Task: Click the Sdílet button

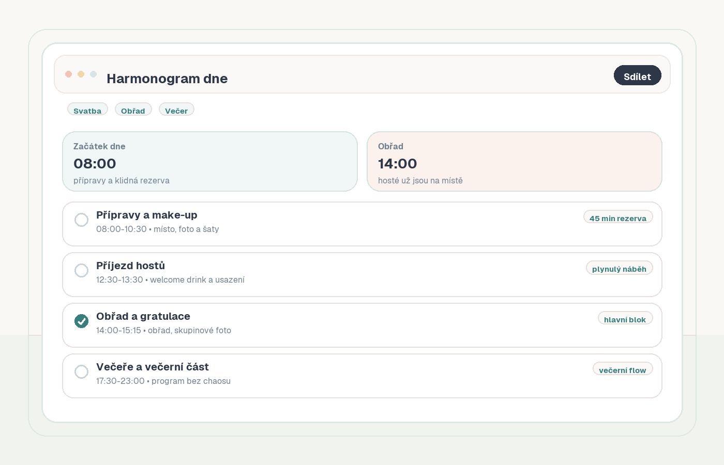Action: coord(637,75)
